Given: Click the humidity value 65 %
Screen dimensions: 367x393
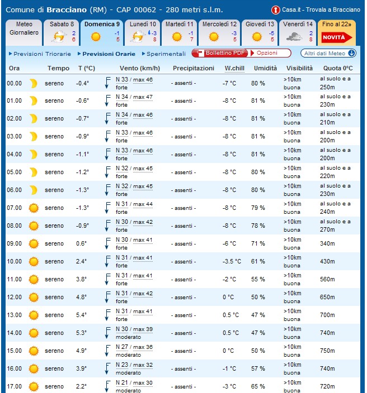Looking at the screenshot, I should coord(258,386).
